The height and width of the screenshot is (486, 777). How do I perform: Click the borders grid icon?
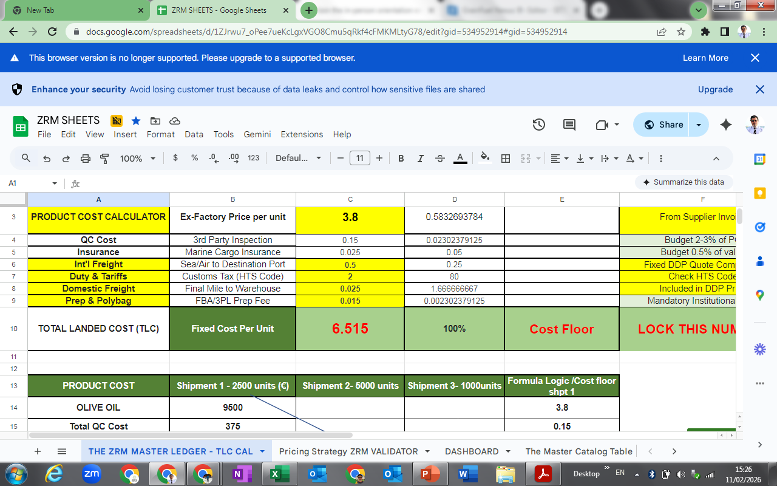pyautogui.click(x=505, y=159)
